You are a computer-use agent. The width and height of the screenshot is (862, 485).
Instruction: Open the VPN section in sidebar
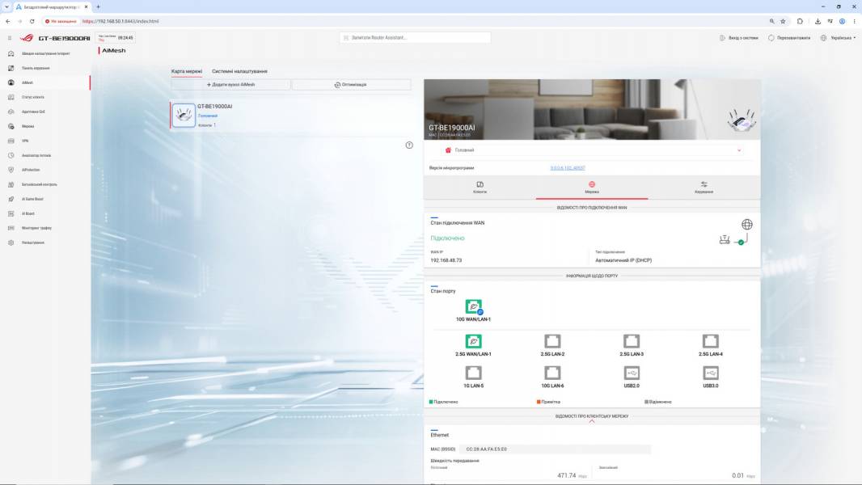pos(25,141)
